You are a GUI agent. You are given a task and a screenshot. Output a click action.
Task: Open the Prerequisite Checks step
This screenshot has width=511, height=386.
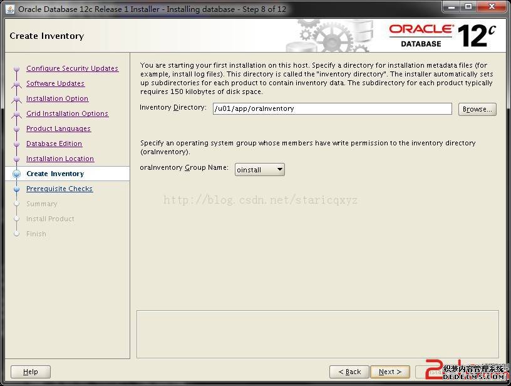pyautogui.click(x=59, y=189)
